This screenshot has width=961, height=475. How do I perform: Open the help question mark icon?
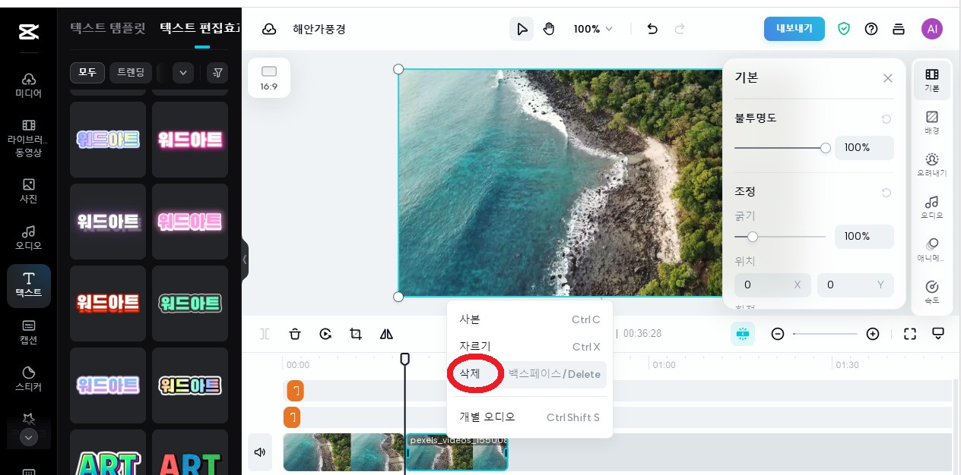click(871, 29)
